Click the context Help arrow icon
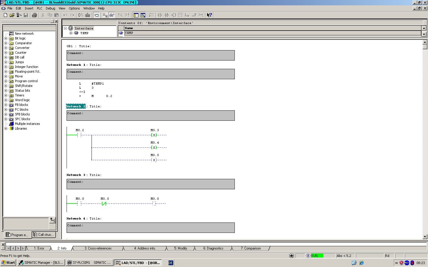 tap(210, 15)
